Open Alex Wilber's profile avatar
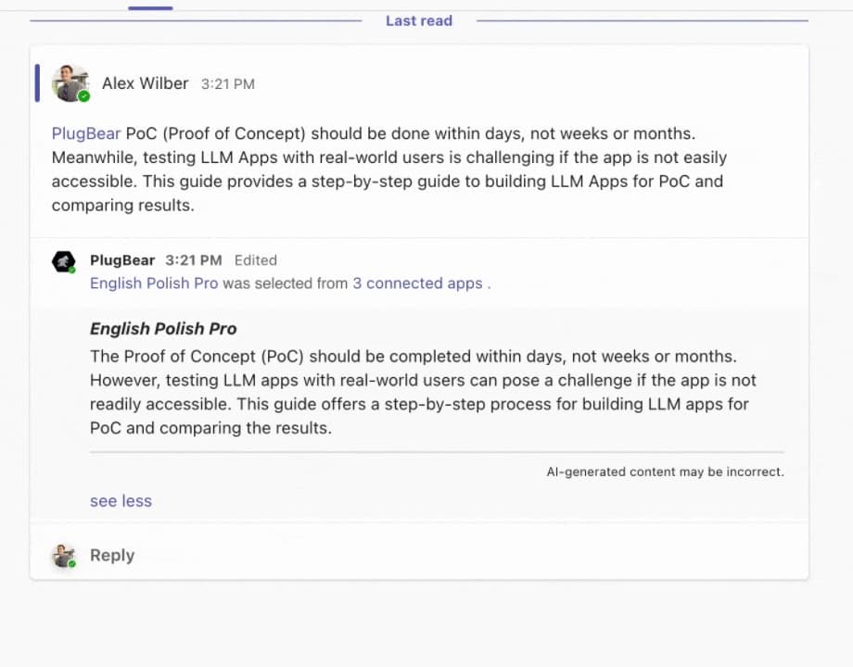The height and width of the screenshot is (667, 853). (70, 83)
